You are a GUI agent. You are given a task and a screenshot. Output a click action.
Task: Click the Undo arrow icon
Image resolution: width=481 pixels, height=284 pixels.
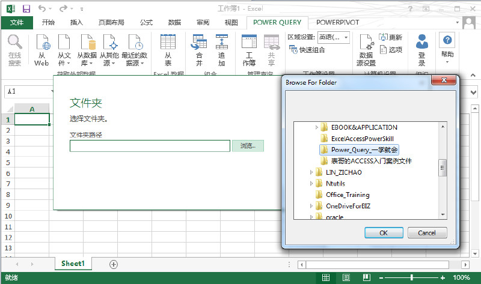pos(42,8)
